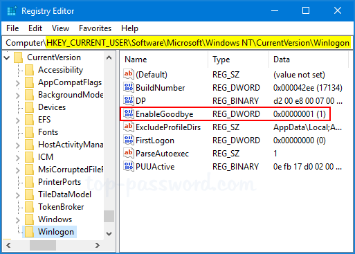Select the FirstLogon DWORD icon
Screen dimensions: 355x254
click(x=129, y=140)
